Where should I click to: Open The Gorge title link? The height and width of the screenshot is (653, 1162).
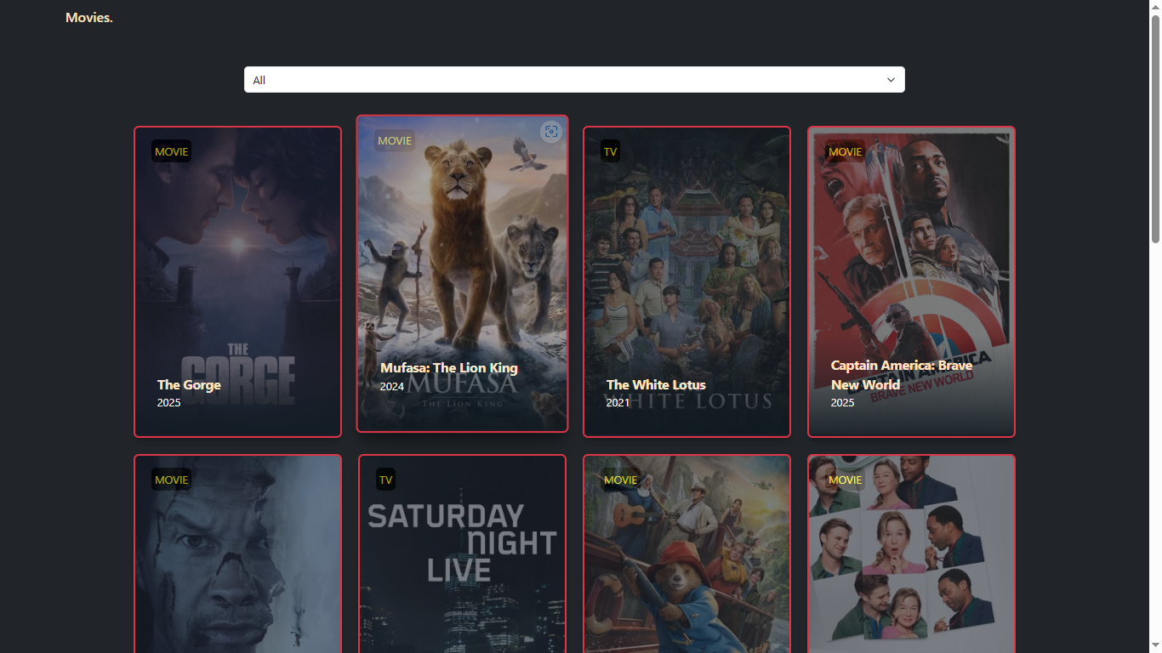(x=189, y=385)
